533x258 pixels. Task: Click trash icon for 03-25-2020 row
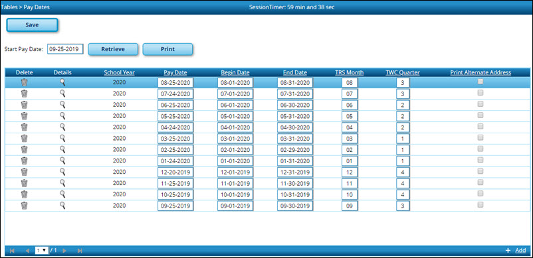pos(24,139)
